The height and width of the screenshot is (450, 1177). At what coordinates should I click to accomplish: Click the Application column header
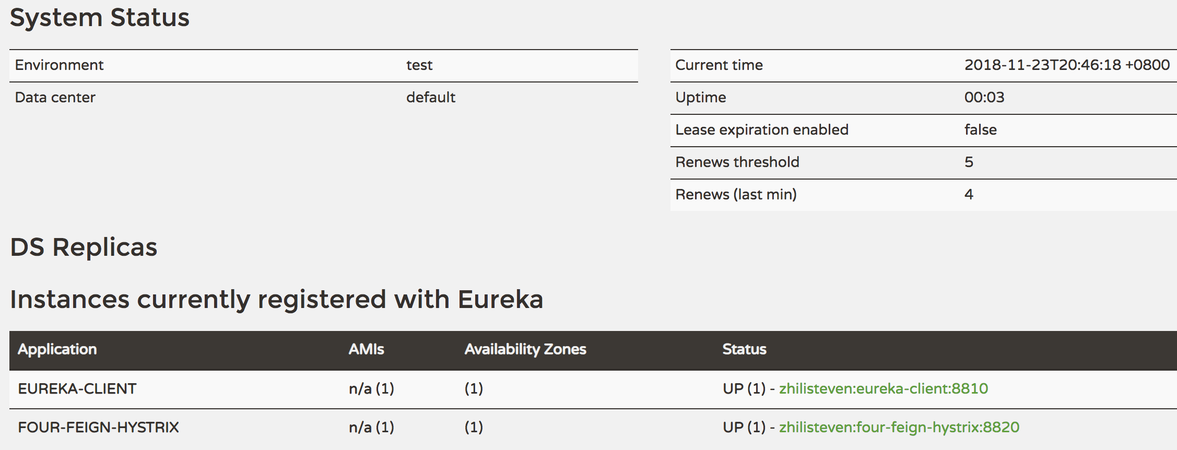coord(57,349)
